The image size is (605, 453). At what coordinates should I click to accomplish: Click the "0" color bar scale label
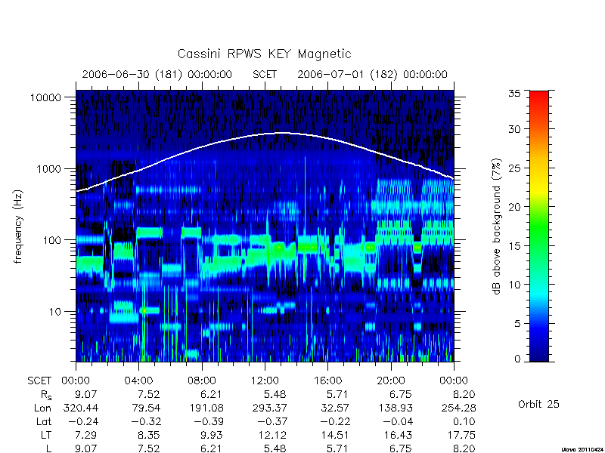point(517,359)
